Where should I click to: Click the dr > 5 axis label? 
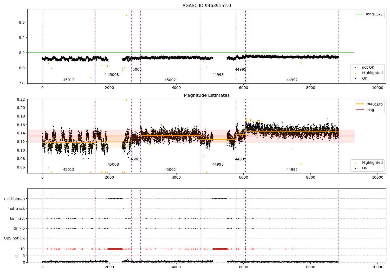(19, 228)
